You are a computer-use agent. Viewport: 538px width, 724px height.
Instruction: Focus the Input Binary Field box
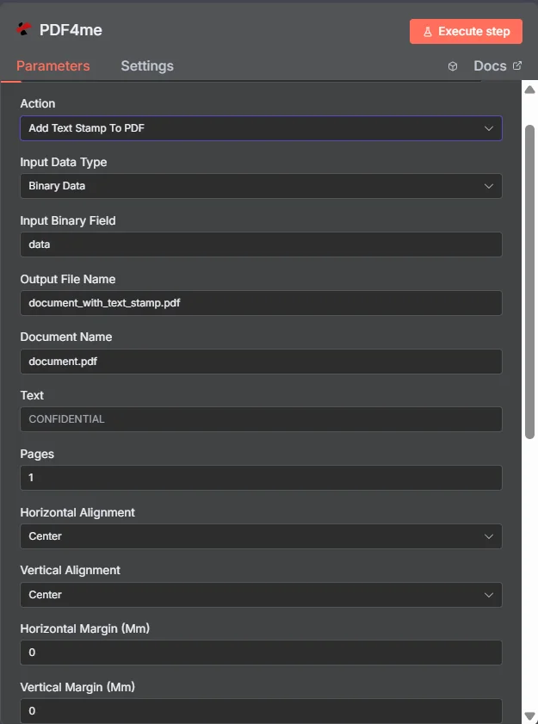pyautogui.click(x=261, y=244)
